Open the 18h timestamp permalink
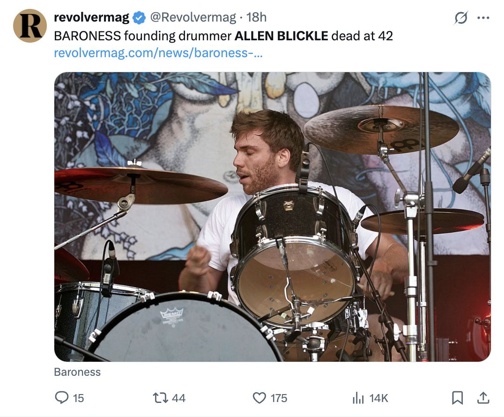 [256, 18]
